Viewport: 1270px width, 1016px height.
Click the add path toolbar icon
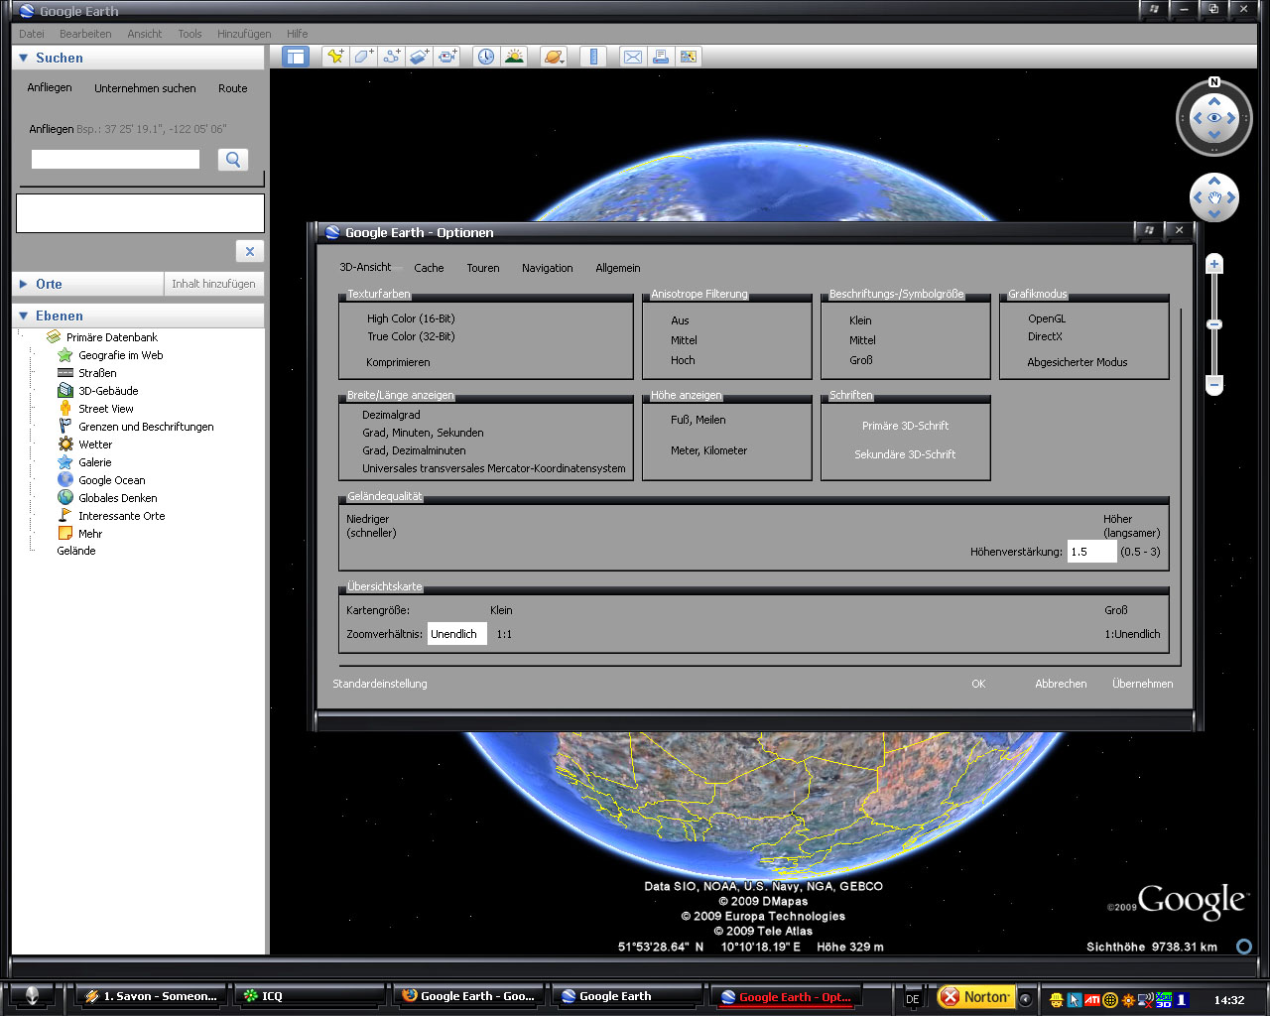click(392, 57)
